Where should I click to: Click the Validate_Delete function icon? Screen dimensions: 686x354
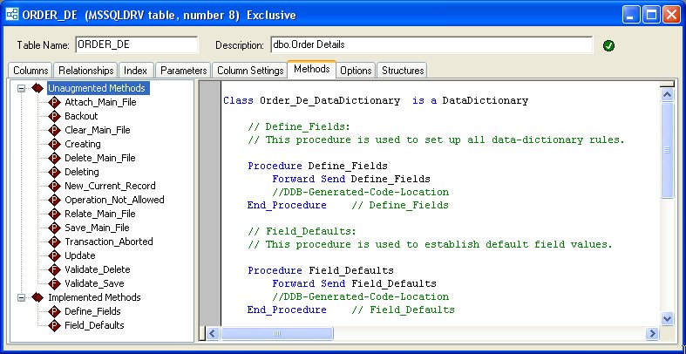click(x=54, y=270)
